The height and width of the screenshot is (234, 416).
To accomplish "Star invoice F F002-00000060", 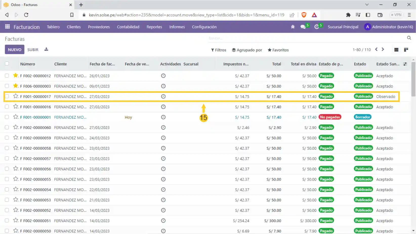I will coord(16,127).
